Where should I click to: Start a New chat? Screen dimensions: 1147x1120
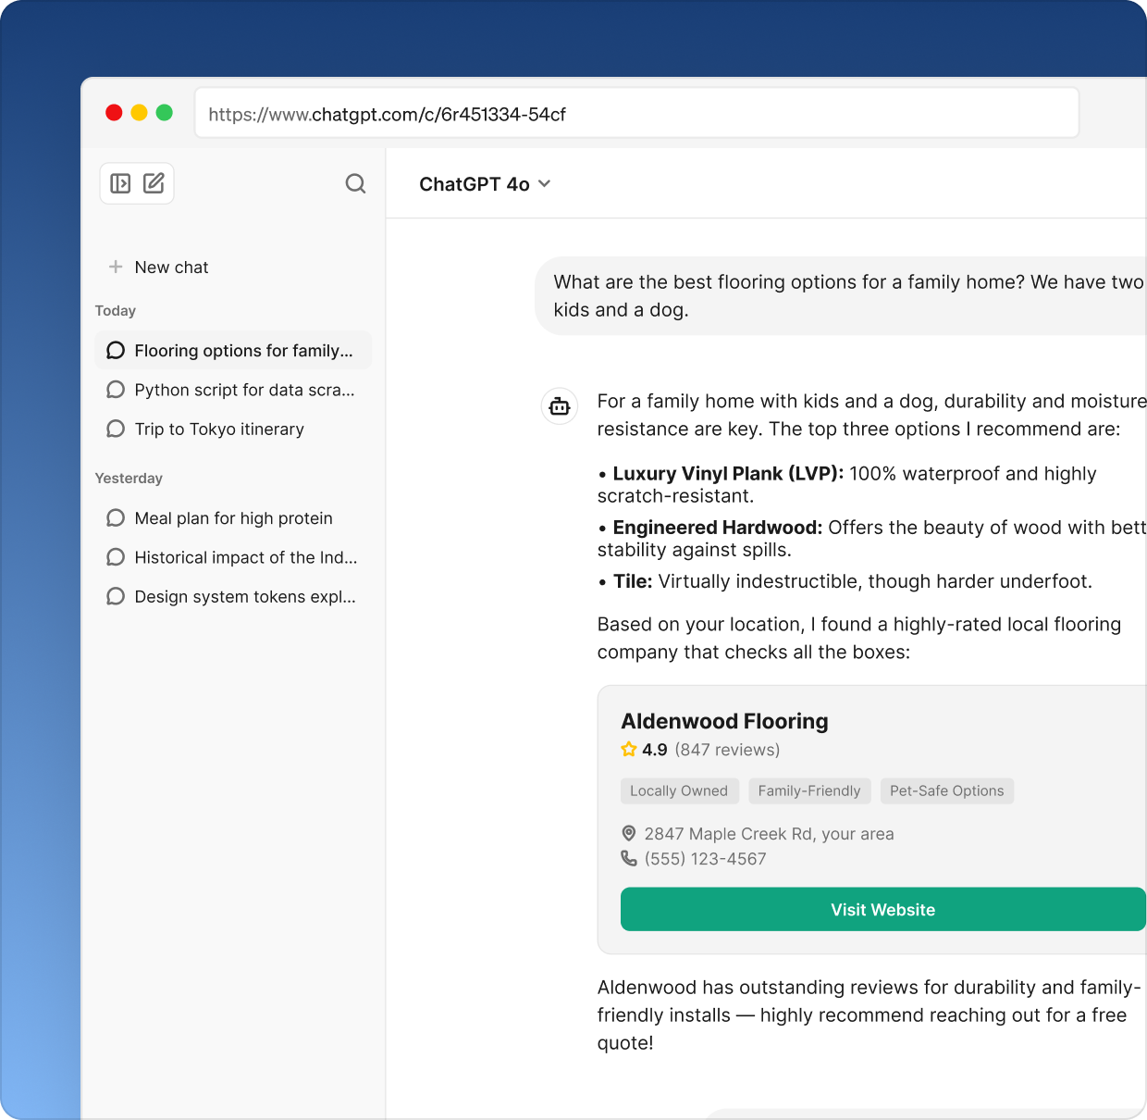click(x=158, y=267)
